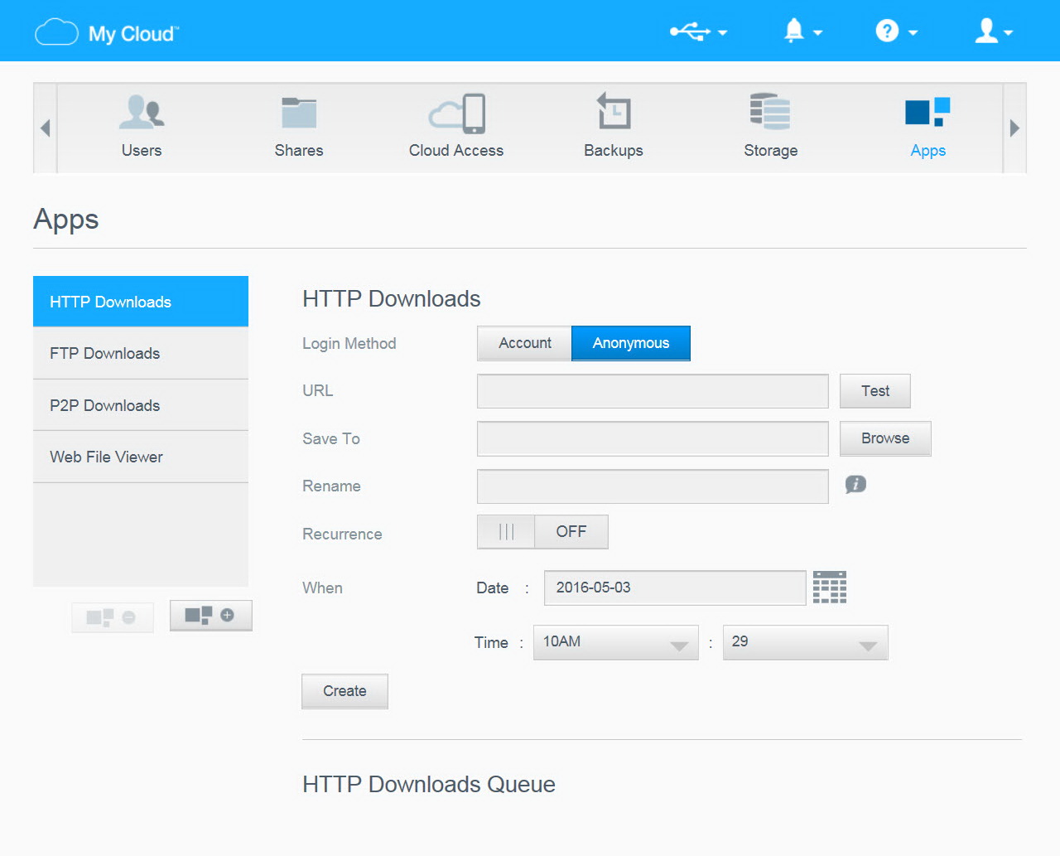Select Account login method
Image resolution: width=1060 pixels, height=856 pixels.
click(524, 343)
